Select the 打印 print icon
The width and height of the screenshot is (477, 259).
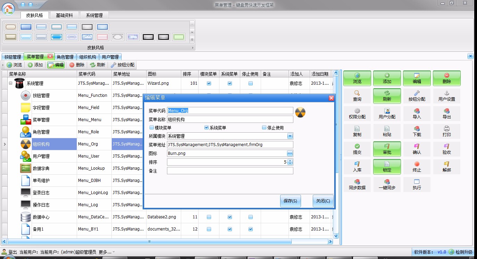tap(446, 131)
